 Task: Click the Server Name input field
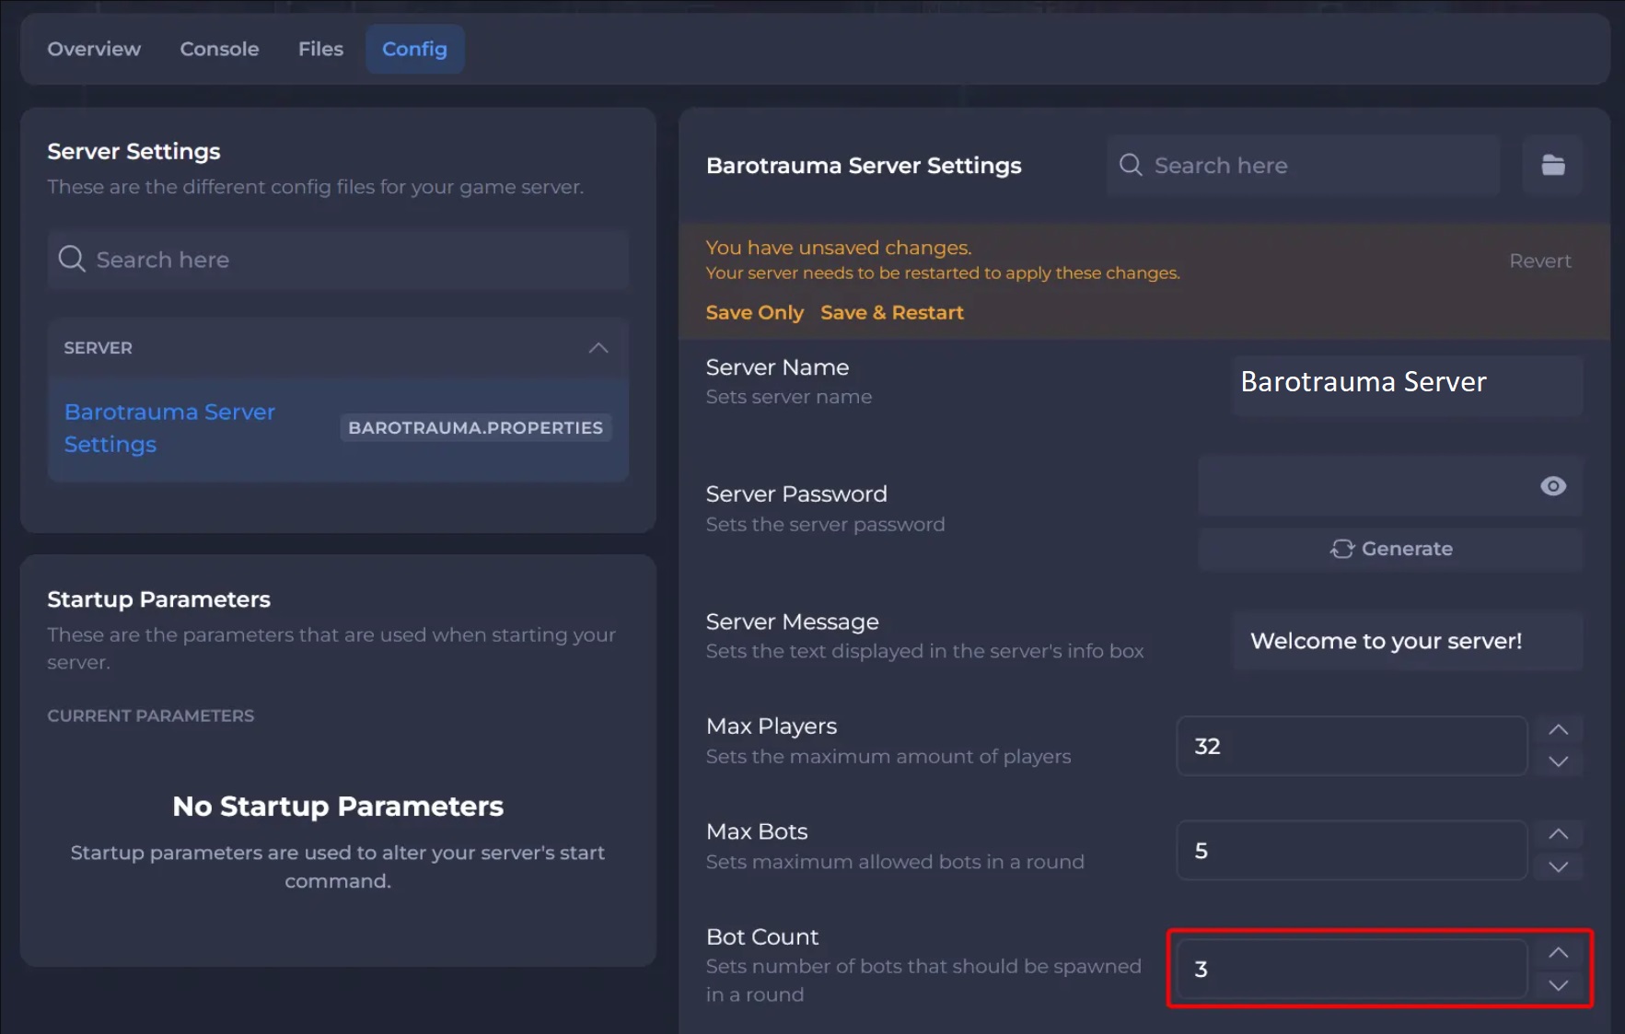tap(1407, 383)
